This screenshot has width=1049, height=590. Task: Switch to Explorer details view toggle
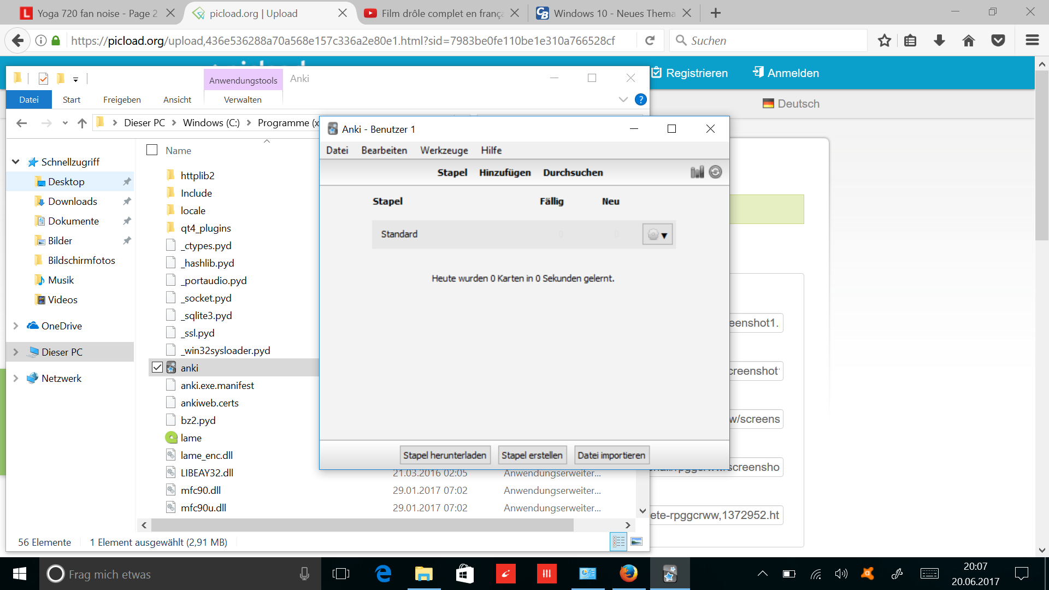pos(618,541)
